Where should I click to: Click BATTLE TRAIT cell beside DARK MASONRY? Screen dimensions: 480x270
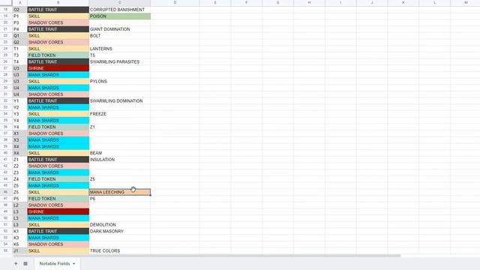coord(58,231)
